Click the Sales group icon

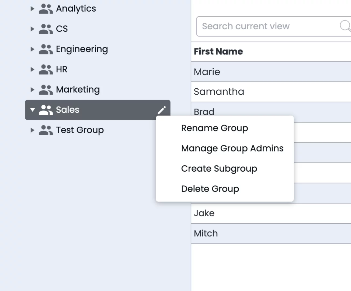point(46,110)
